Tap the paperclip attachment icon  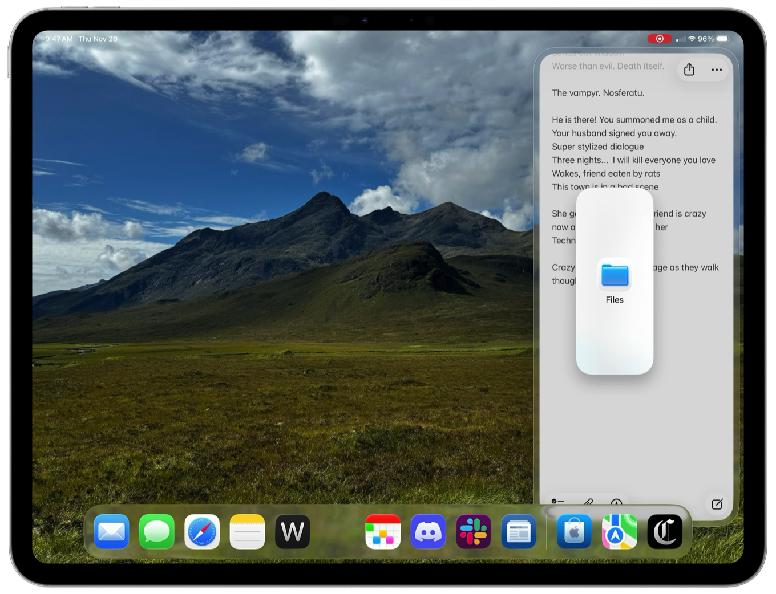pyautogui.click(x=588, y=502)
